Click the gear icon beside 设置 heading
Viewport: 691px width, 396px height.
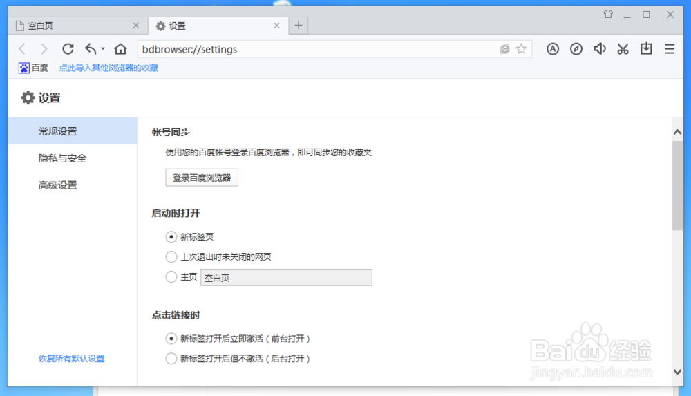tap(28, 98)
